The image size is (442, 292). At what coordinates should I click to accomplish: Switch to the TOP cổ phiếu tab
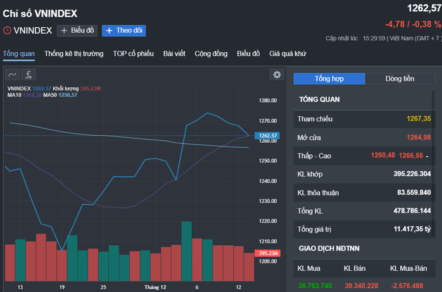tap(134, 54)
